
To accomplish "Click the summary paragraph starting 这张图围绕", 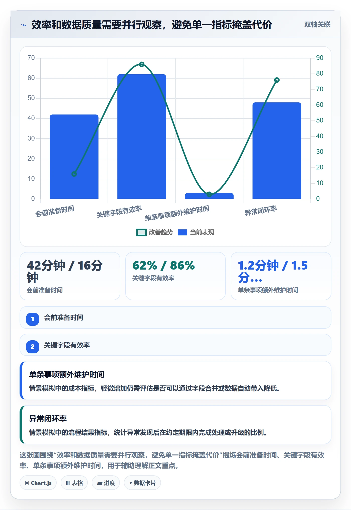I will pos(172,460).
